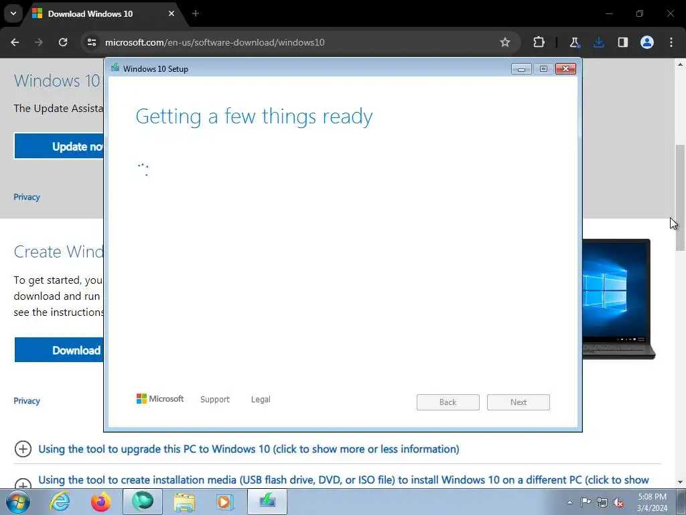
Task: Minimize the Windows 10 Setup window
Action: click(x=521, y=69)
